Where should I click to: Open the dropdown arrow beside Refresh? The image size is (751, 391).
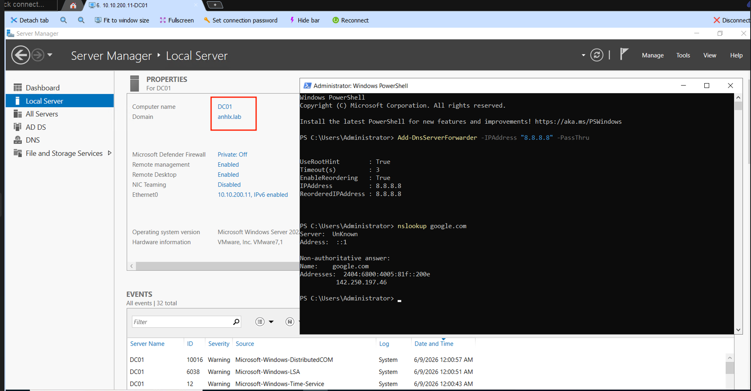[583, 55]
